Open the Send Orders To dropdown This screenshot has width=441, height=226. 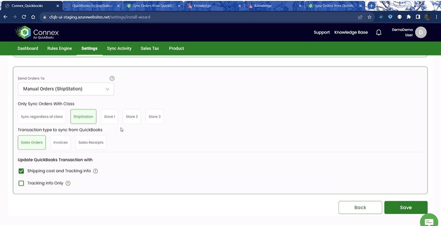[66, 89]
